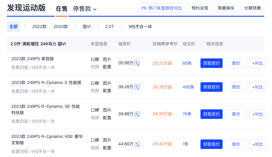This screenshot has height=157, width=272.
Task: Open PK 热门车型综合对比
Action: point(162,8)
